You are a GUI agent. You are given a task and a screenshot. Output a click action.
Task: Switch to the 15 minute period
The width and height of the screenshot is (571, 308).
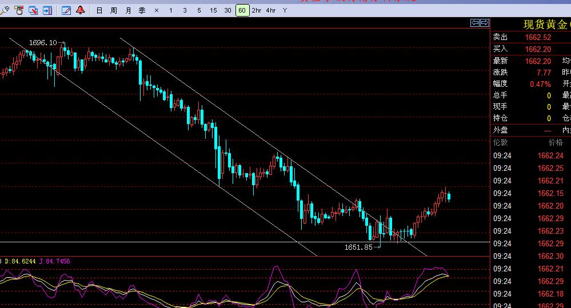click(x=213, y=10)
